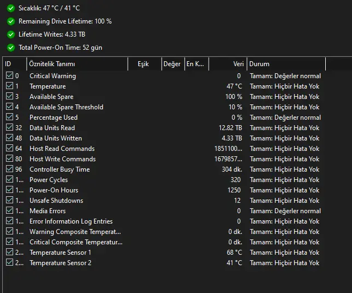Click the En K... column header

197,64
